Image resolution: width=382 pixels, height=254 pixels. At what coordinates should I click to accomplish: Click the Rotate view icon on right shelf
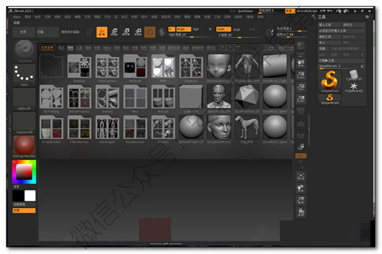pyautogui.click(x=301, y=212)
